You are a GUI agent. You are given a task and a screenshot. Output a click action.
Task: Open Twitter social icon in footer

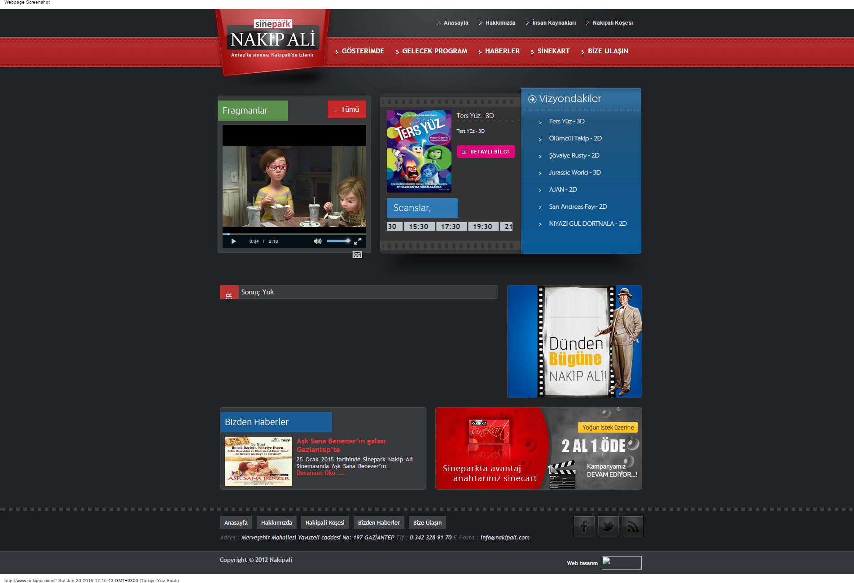[609, 526]
